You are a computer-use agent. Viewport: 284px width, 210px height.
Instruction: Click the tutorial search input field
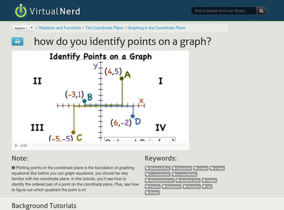pyautogui.click(x=224, y=11)
